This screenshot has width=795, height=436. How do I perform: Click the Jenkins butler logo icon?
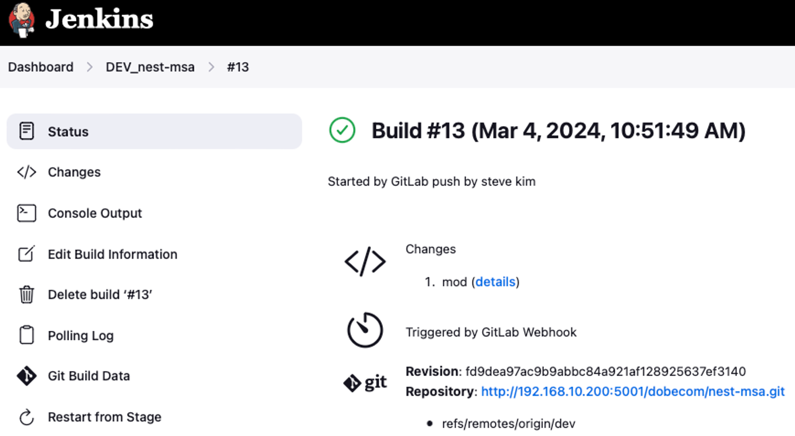click(x=22, y=20)
